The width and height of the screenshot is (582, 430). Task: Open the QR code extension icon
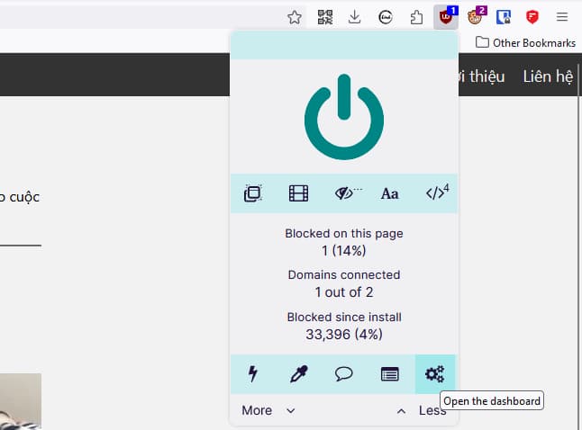coord(324,17)
